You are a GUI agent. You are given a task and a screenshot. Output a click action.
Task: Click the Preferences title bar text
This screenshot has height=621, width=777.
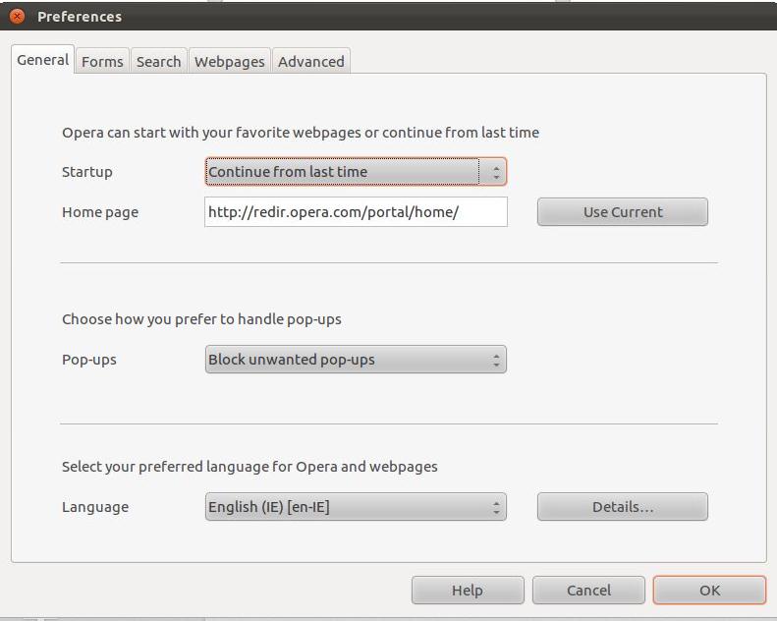click(79, 17)
